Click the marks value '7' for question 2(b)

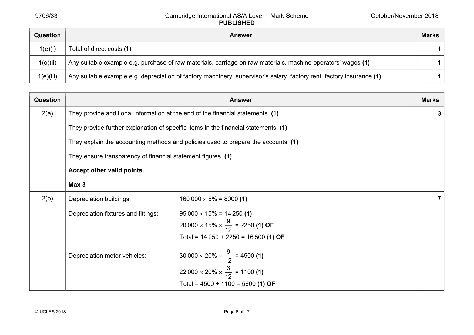pos(439,199)
